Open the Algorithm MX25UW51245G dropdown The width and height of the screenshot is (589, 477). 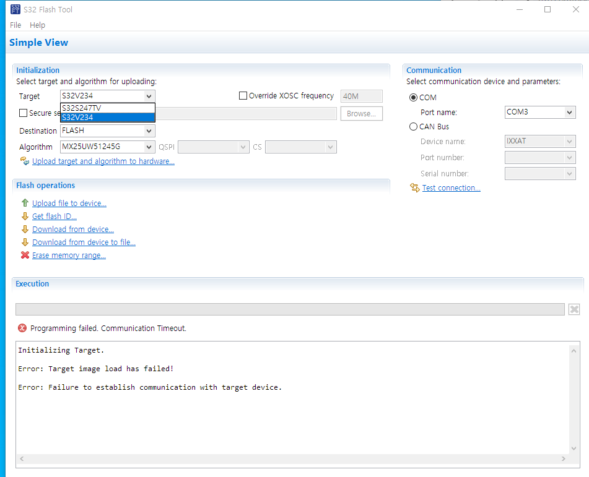[149, 147]
